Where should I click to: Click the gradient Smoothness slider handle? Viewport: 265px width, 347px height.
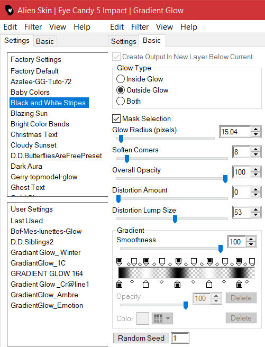point(221,249)
